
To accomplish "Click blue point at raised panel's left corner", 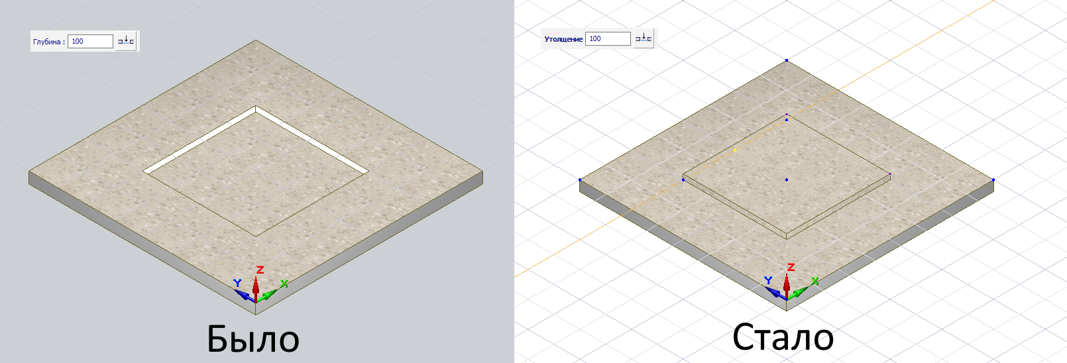I will click(x=683, y=180).
